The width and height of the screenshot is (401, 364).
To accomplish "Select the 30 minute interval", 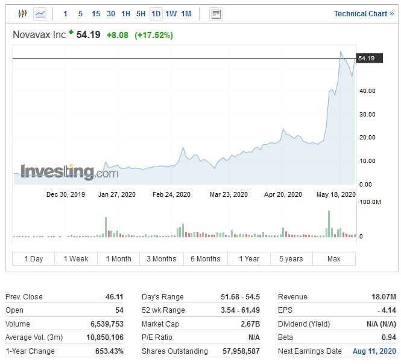I will pos(111,13).
